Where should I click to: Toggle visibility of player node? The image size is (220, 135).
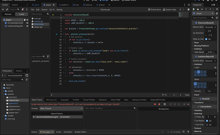point(27,20)
